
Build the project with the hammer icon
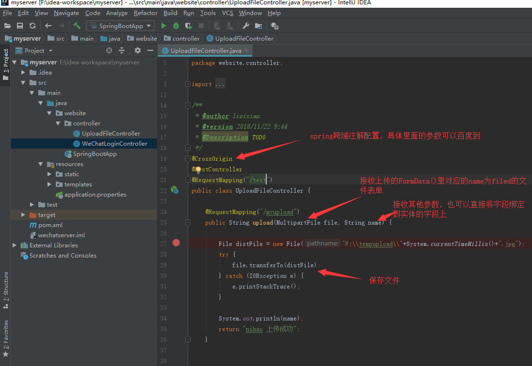click(x=76, y=26)
